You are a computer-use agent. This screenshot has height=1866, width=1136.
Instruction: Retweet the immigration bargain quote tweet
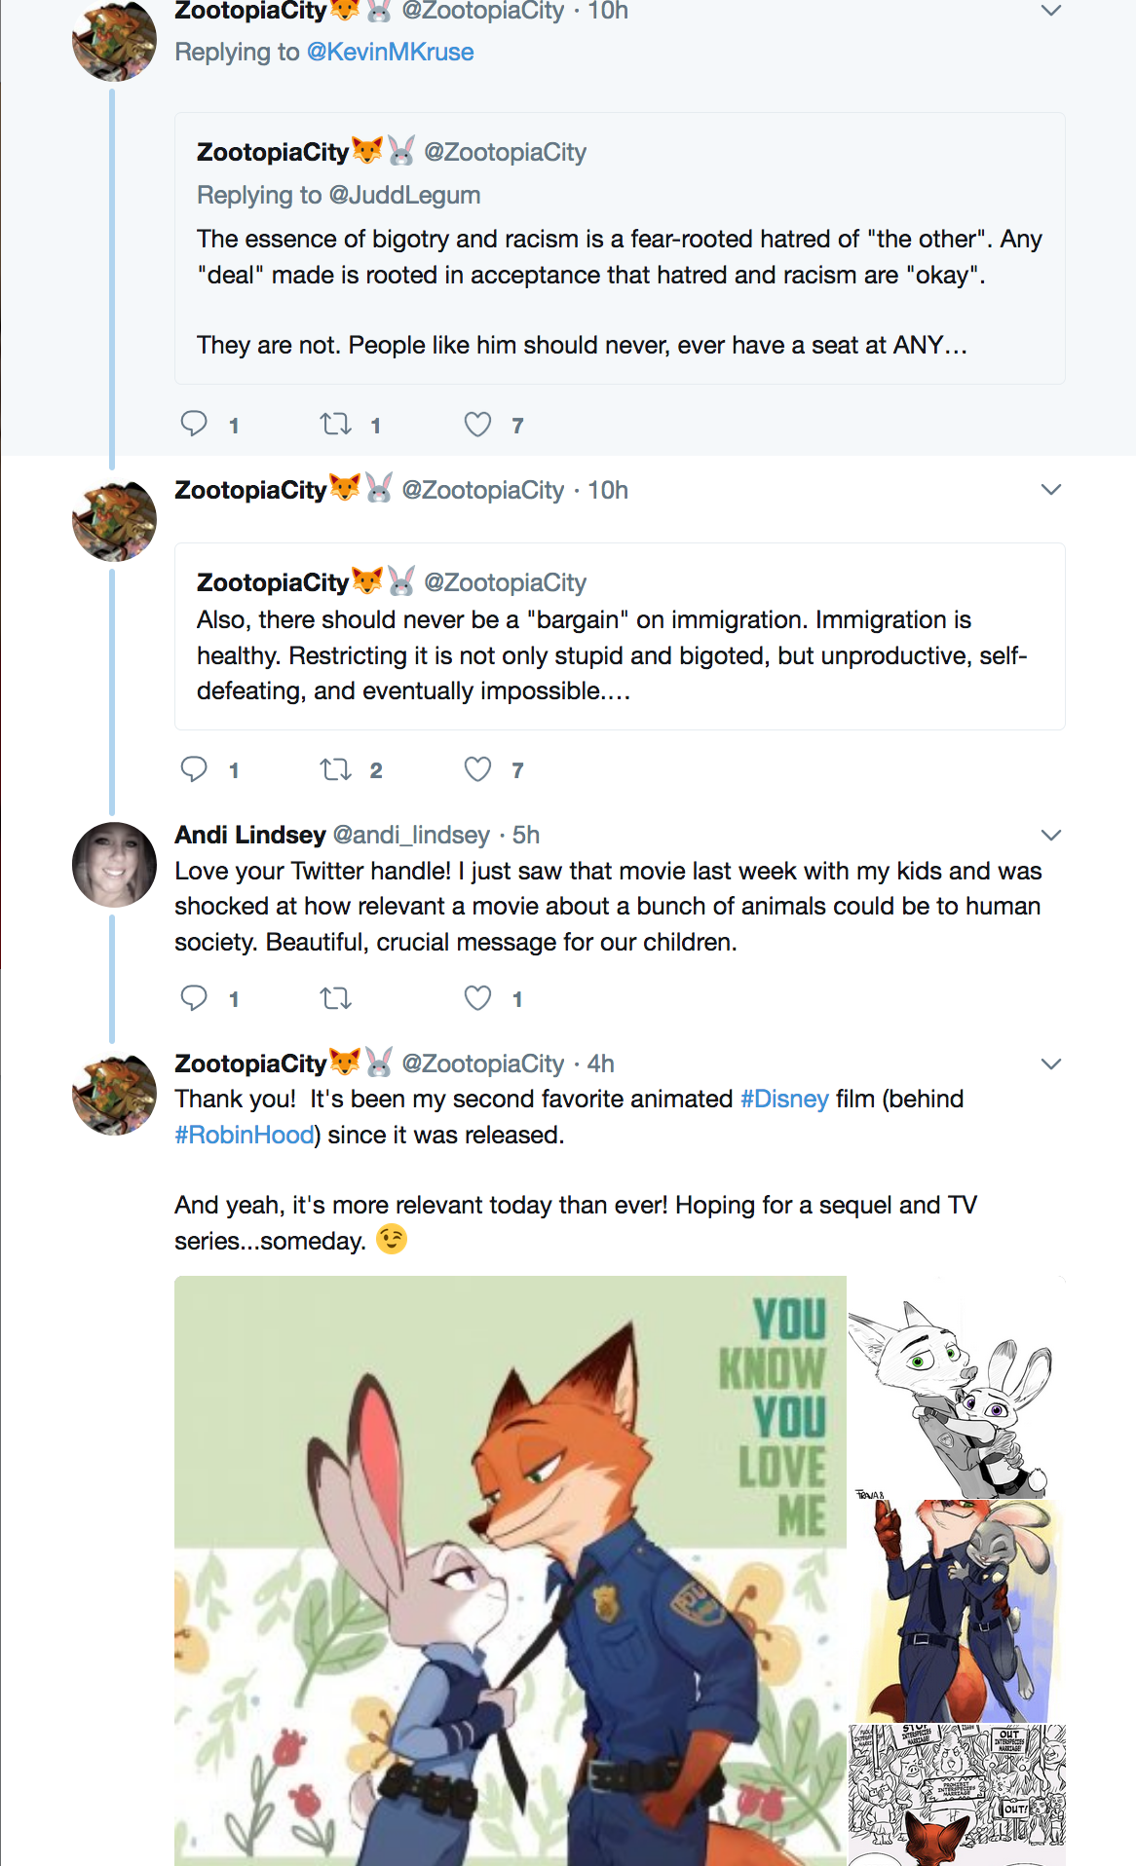point(336,769)
